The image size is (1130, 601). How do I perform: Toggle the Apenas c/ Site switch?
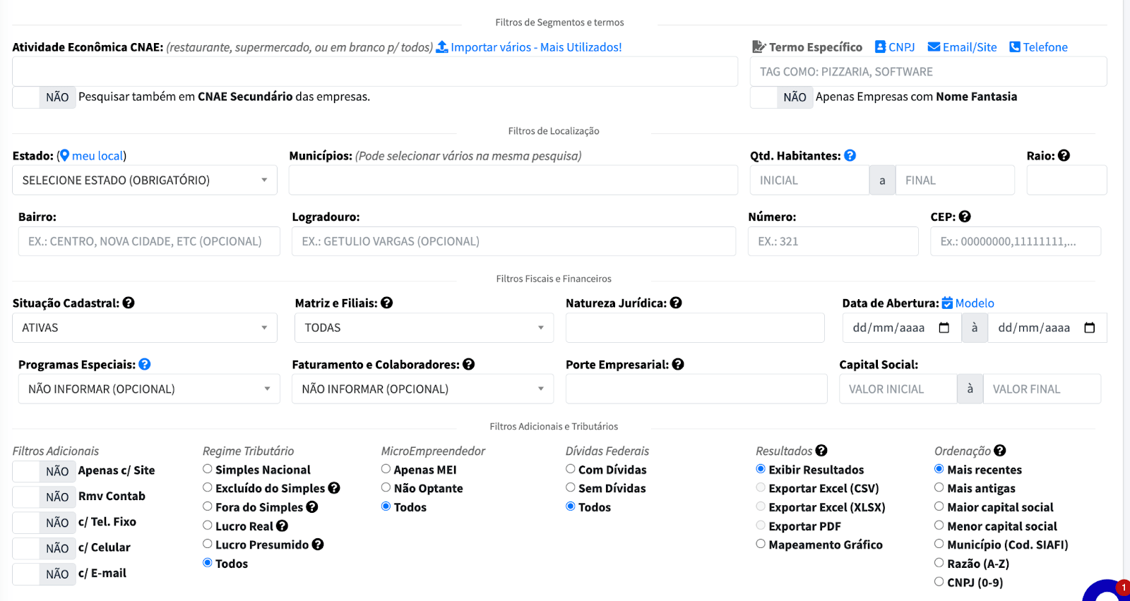pyautogui.click(x=44, y=471)
